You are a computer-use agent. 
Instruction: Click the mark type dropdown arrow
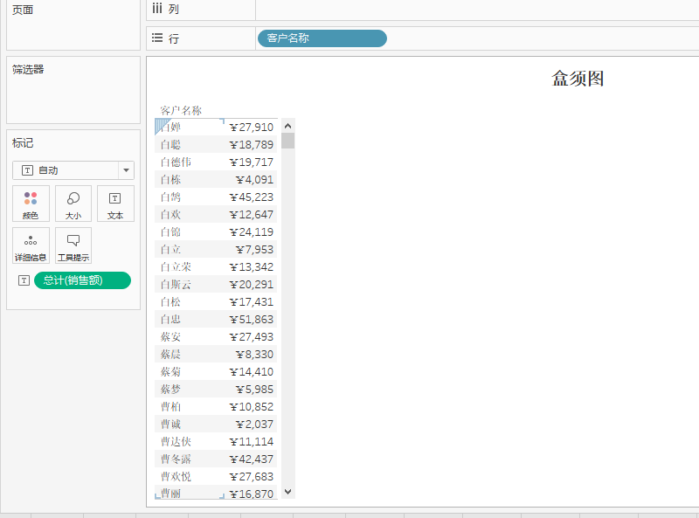pyautogui.click(x=126, y=170)
